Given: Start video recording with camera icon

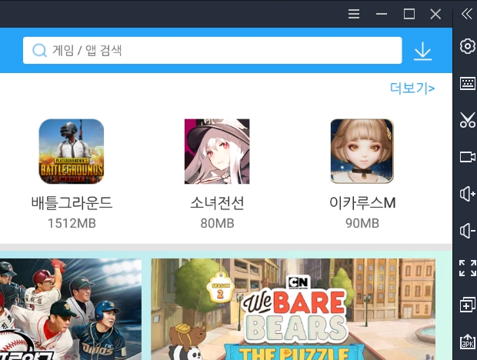Looking at the screenshot, I should coord(468,157).
